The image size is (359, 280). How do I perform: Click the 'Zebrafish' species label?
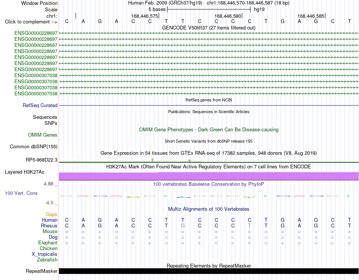click(47, 260)
